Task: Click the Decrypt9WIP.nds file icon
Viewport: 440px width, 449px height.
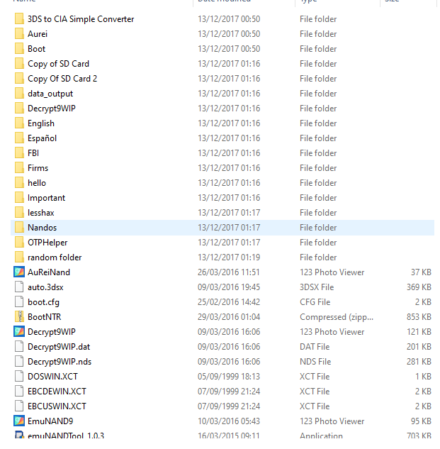Action: tap(19, 361)
